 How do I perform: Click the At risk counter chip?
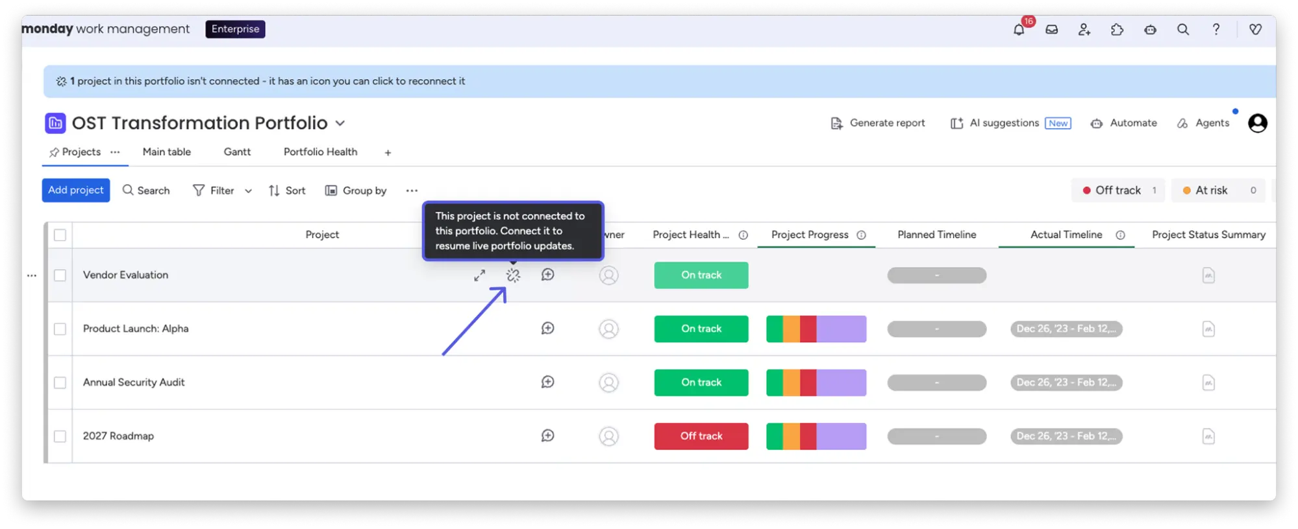click(x=1218, y=191)
